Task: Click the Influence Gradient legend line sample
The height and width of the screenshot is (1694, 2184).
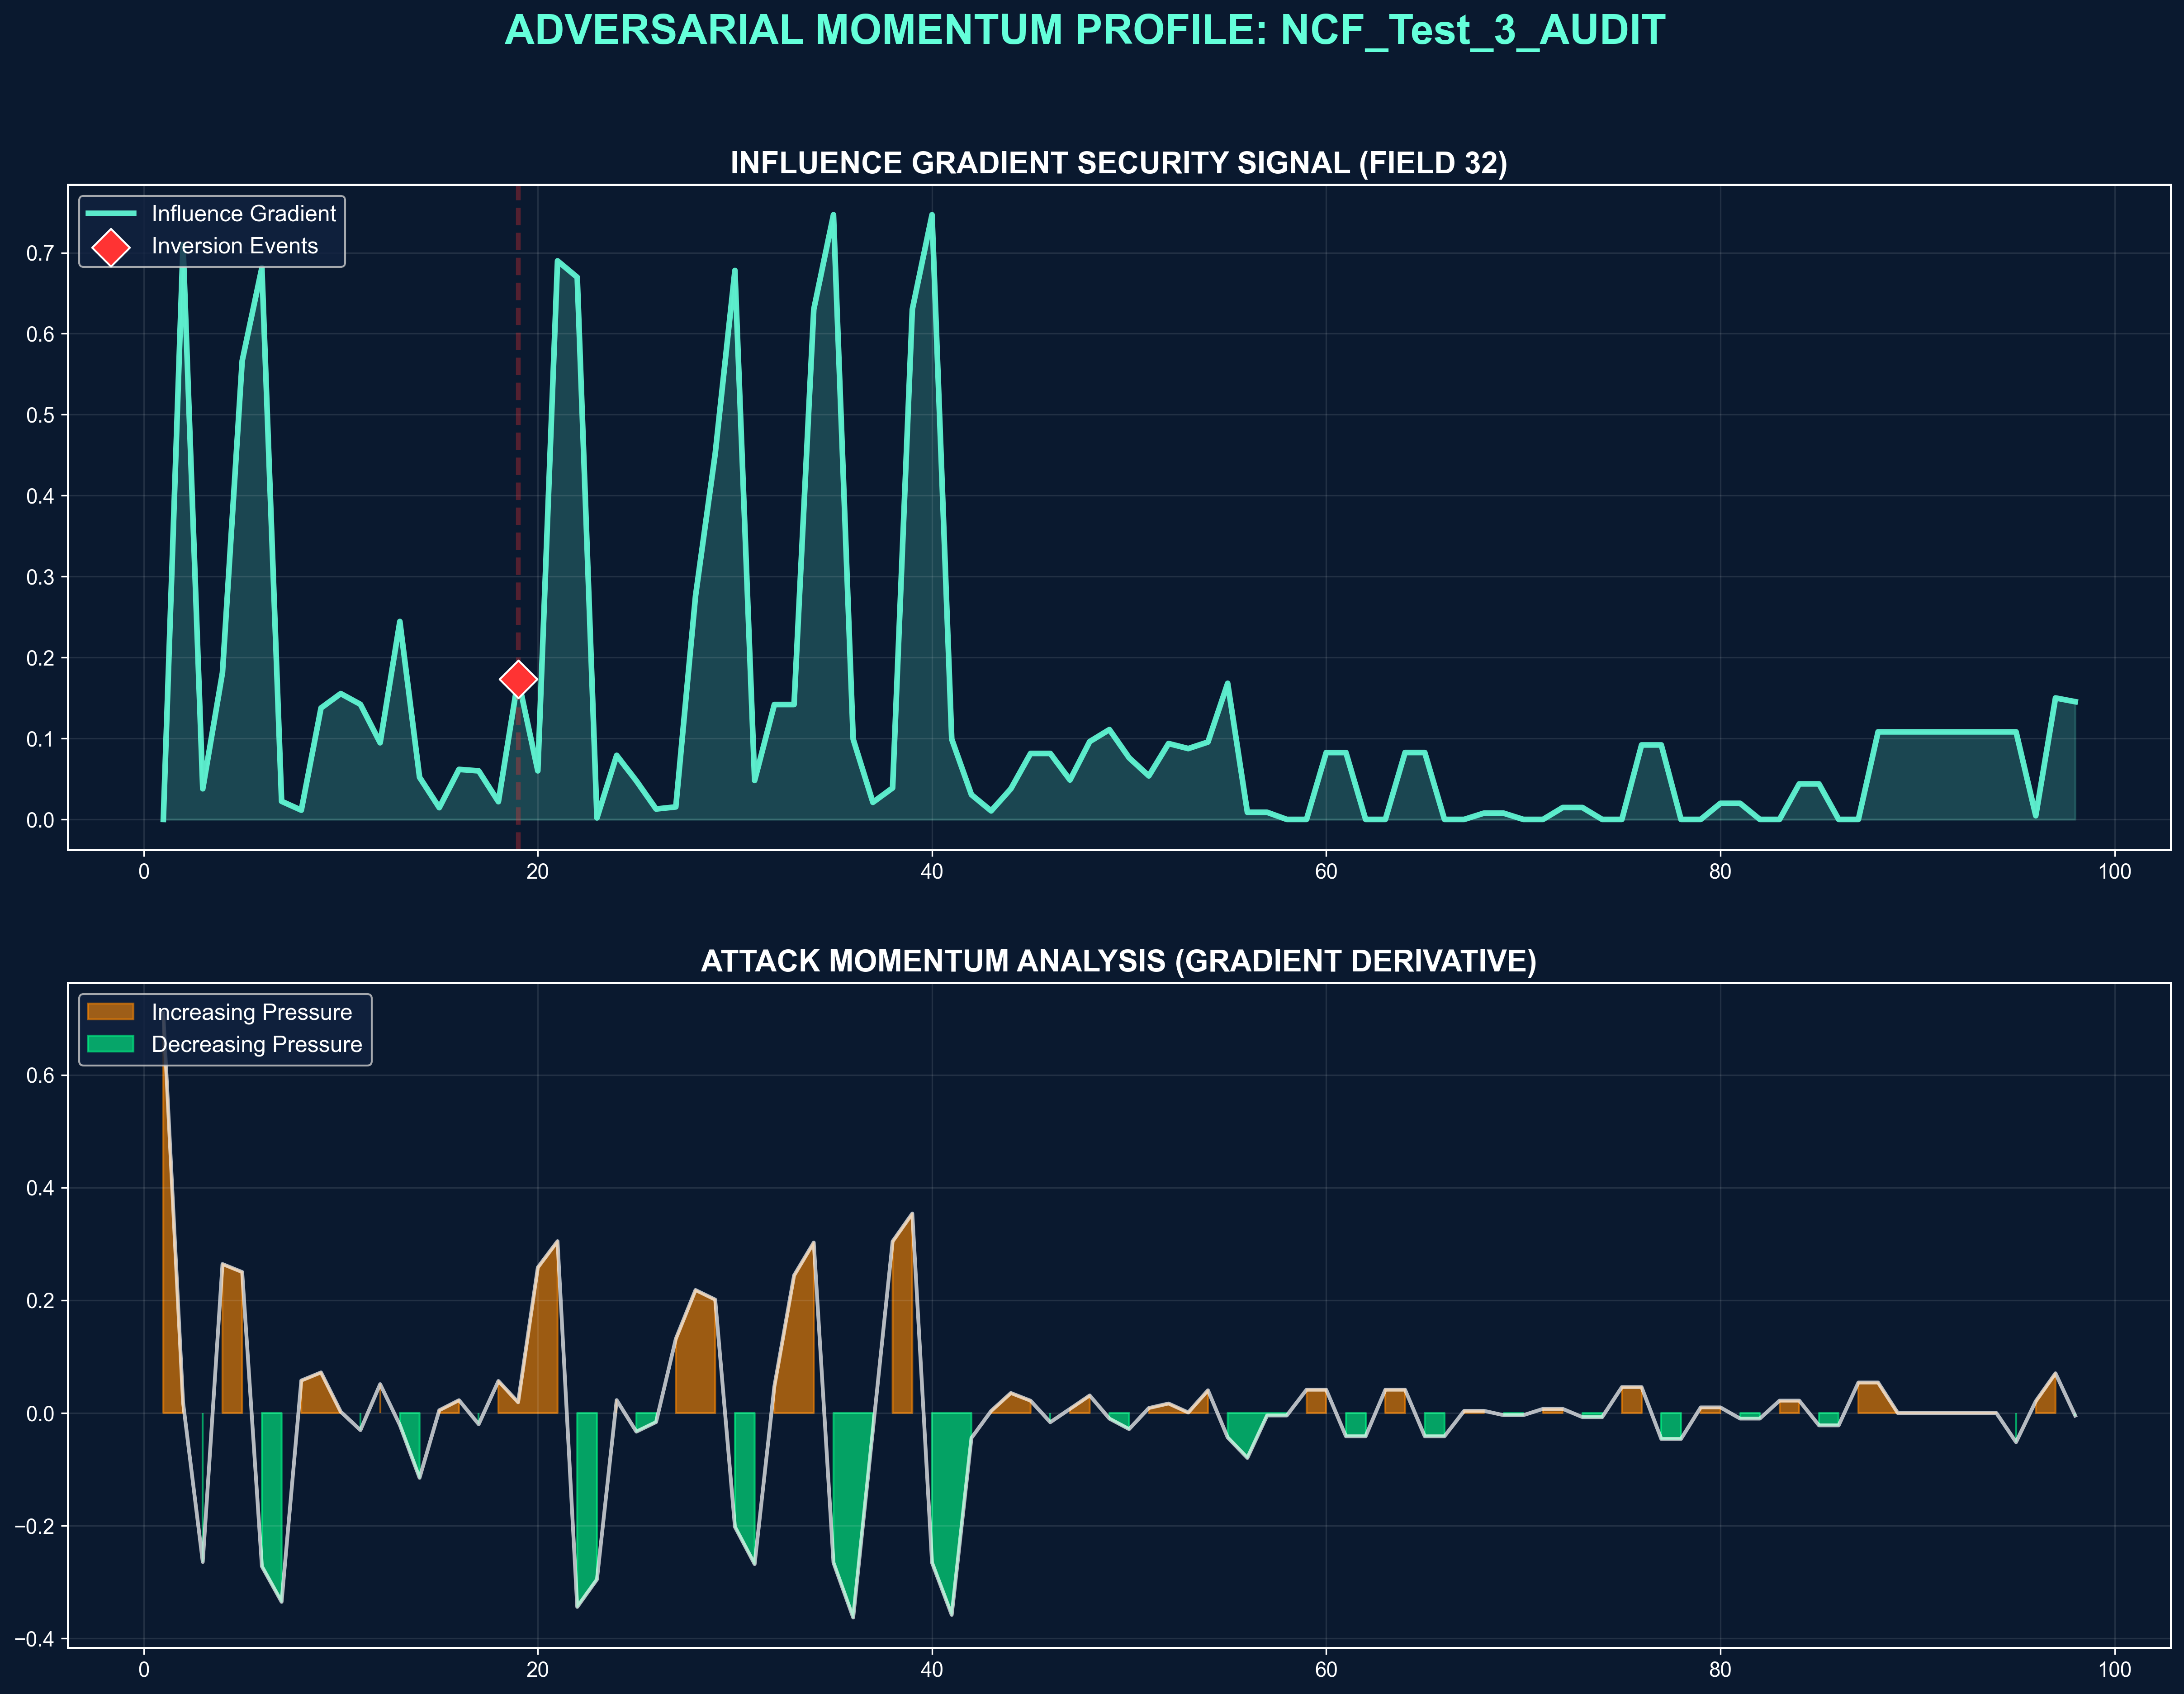Action: coord(111,214)
